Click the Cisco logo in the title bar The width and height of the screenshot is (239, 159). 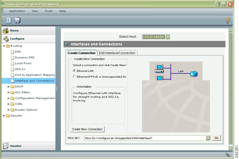click(x=3, y=4)
